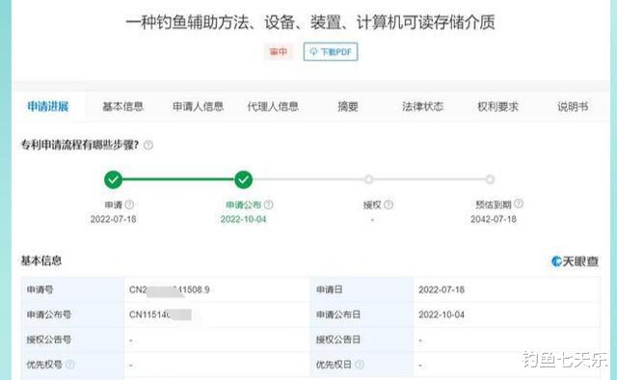Go to the 权利要求 tab
This screenshot has height=380, width=617.
click(497, 106)
